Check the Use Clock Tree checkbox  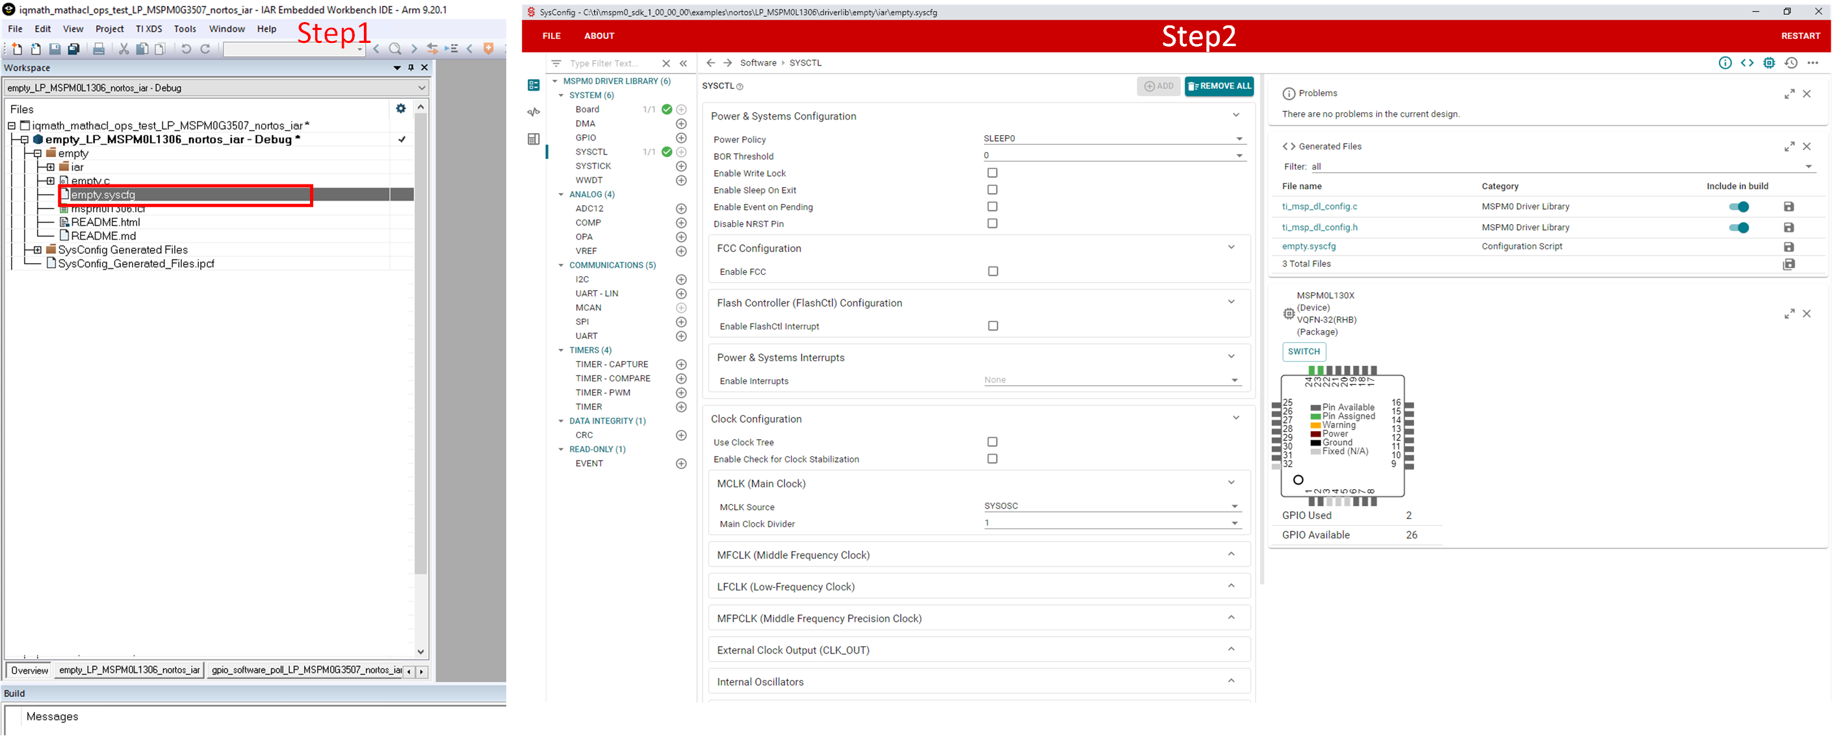[x=992, y=442]
